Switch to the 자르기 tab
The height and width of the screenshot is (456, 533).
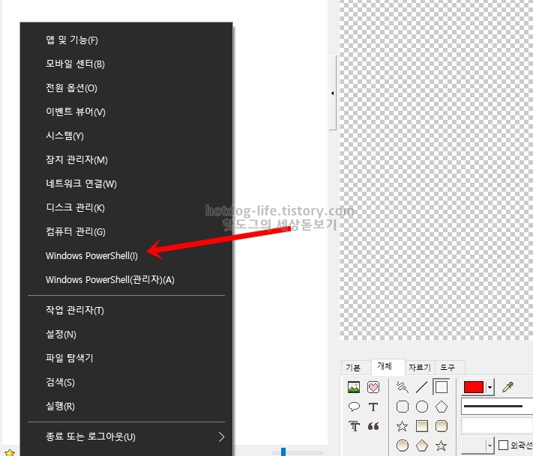pyautogui.click(x=420, y=368)
